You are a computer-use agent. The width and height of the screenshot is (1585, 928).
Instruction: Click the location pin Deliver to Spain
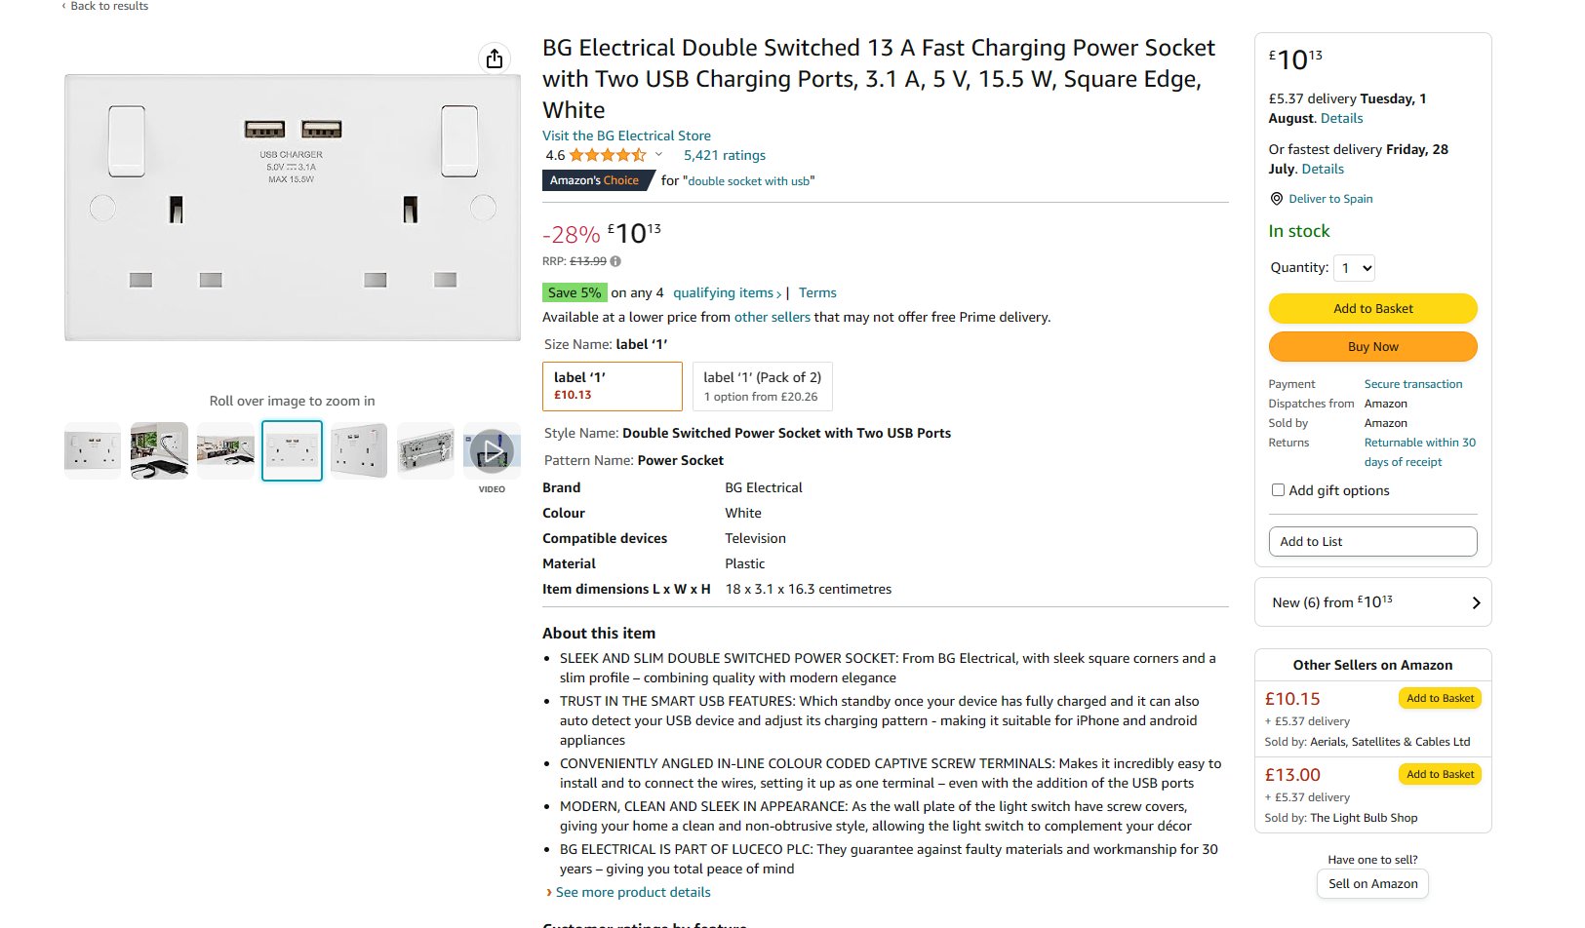[x=1276, y=199]
